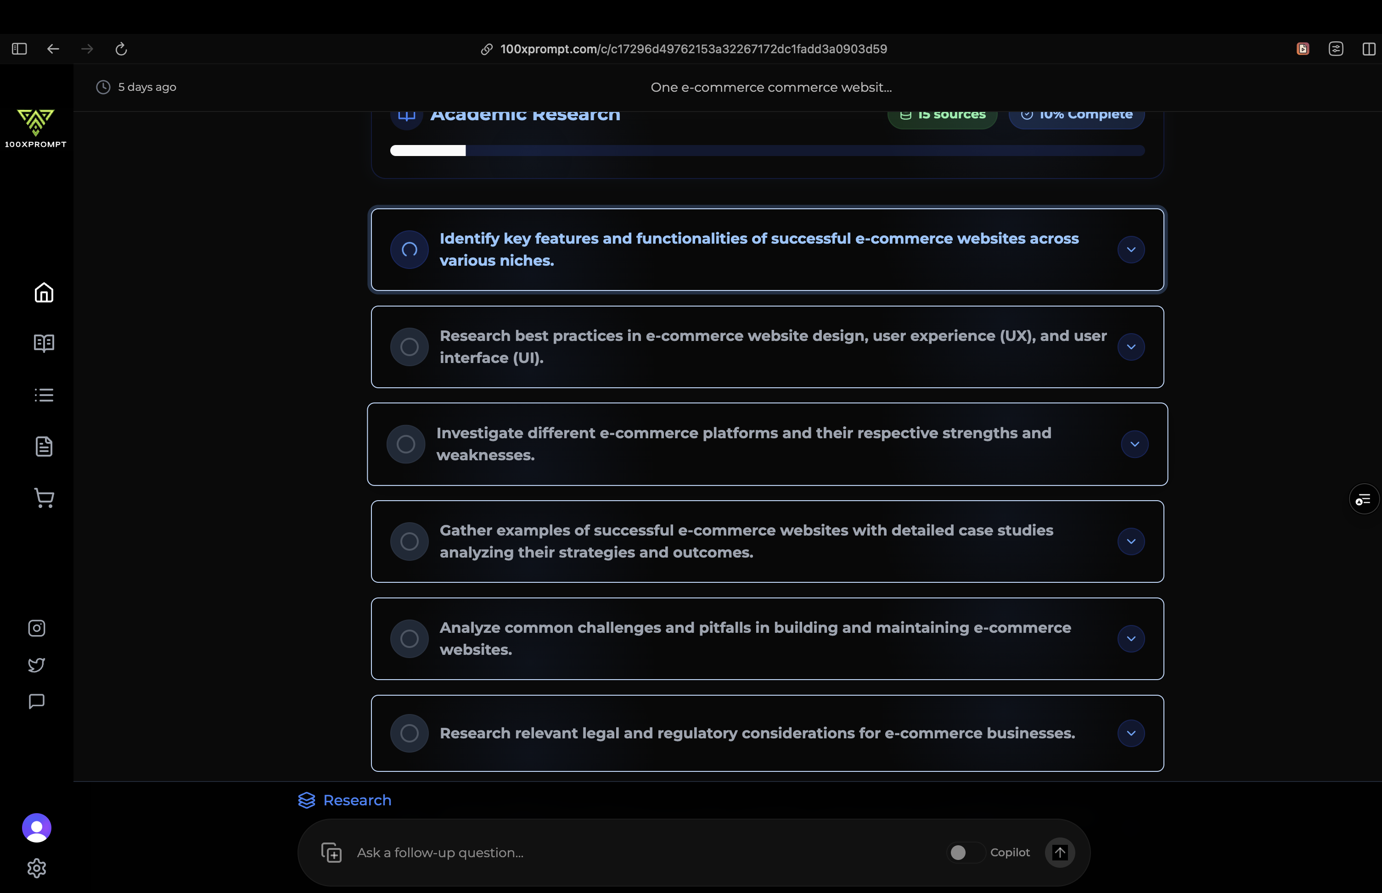Viewport: 1382px width, 893px height.
Task: Click status circle of UX best practices step
Action: coord(409,347)
